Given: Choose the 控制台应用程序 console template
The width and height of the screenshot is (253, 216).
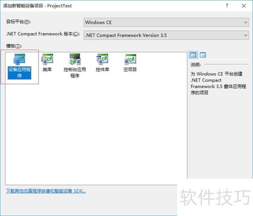Looking at the screenshot, I should pos(75,61).
